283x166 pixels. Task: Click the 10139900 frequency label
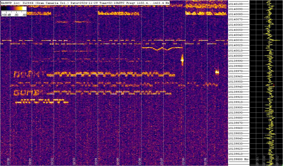[235, 107]
